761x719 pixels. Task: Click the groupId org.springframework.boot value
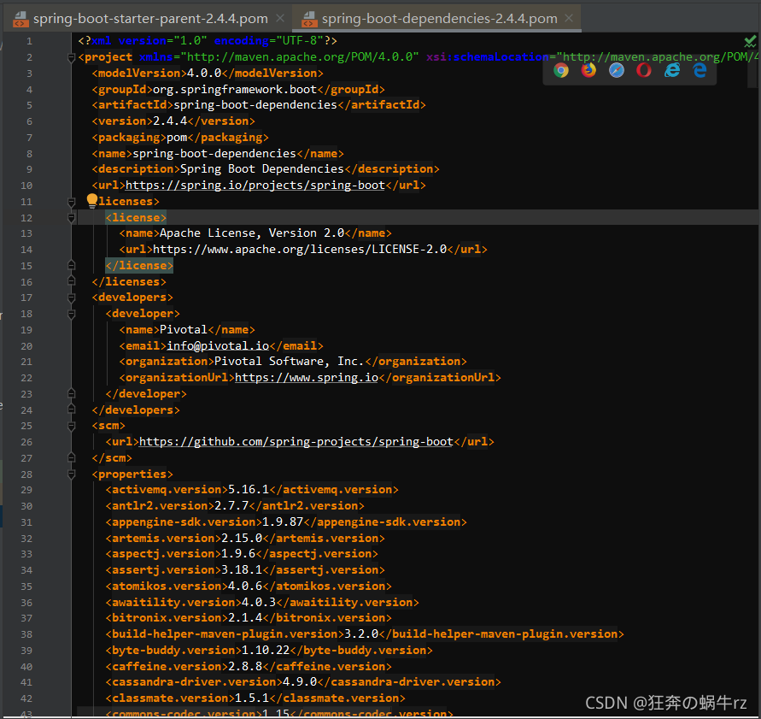pyautogui.click(x=235, y=90)
